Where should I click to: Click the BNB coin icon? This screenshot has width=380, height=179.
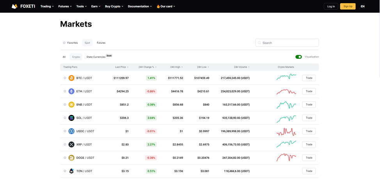[71, 105]
